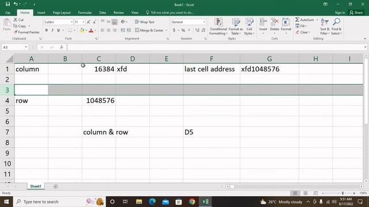Toggle Bold formatting
The height and width of the screenshot is (207, 369).
click(46, 30)
